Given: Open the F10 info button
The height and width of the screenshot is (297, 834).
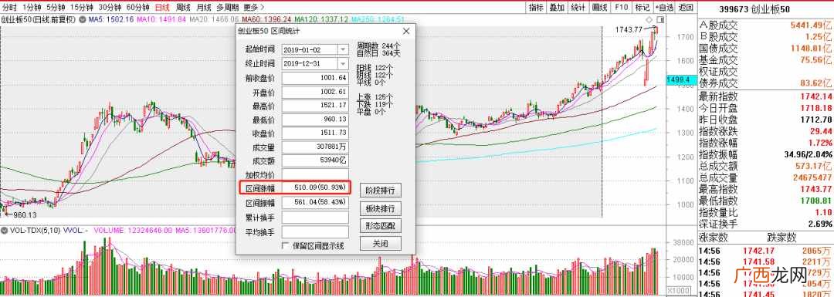Looking at the screenshot, I should click(621, 8).
